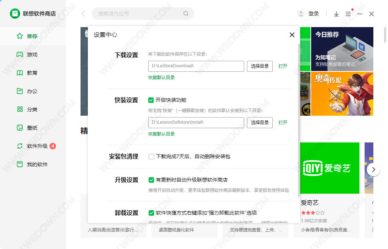Image resolution: width=388 pixels, height=249 pixels.
Task: Click the search magnifier icon
Action: [186, 14]
